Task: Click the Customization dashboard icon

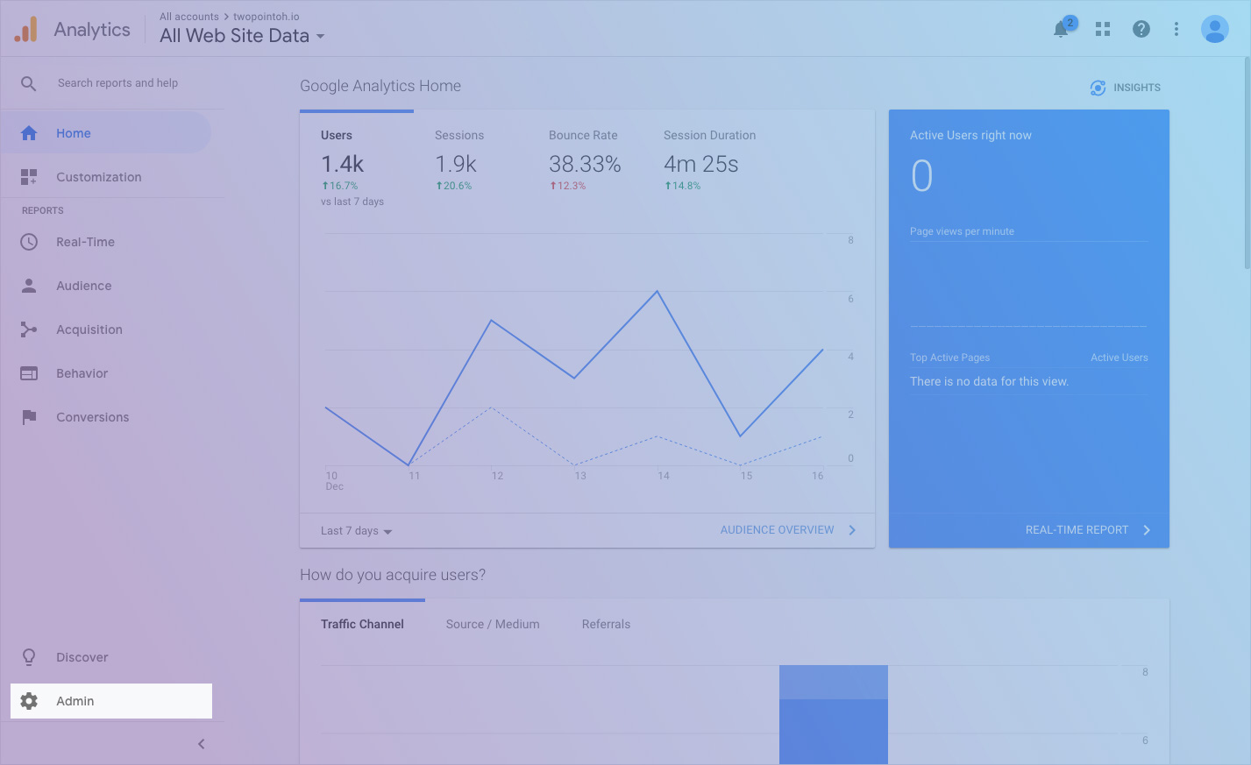Action: (29, 177)
